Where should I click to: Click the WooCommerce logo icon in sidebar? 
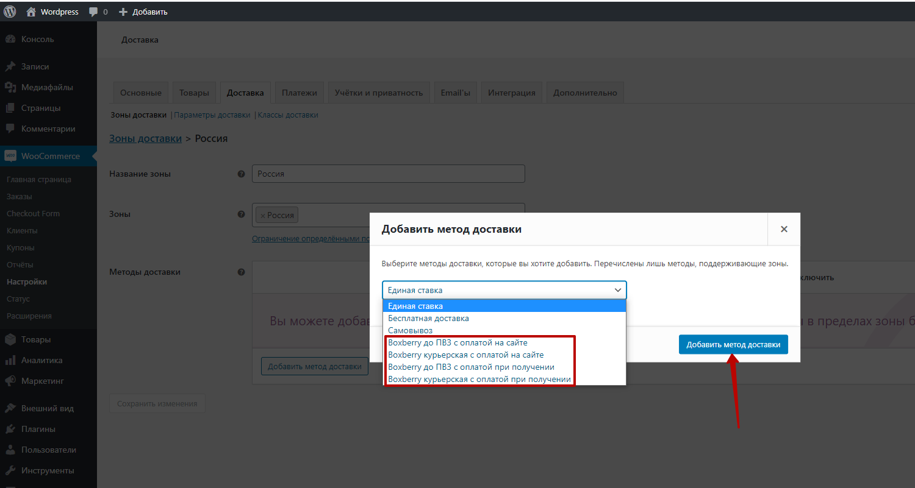(x=10, y=156)
